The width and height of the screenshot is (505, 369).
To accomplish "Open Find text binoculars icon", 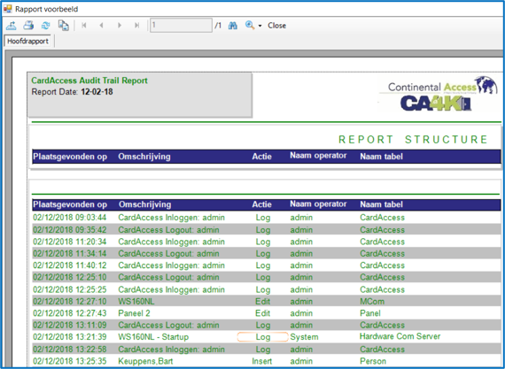I will click(x=232, y=25).
